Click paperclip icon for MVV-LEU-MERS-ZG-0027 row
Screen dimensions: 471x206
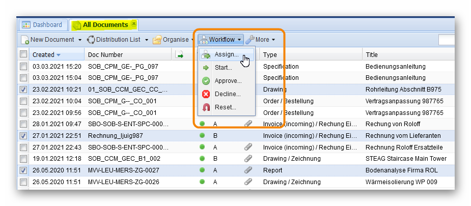[x=248, y=170]
